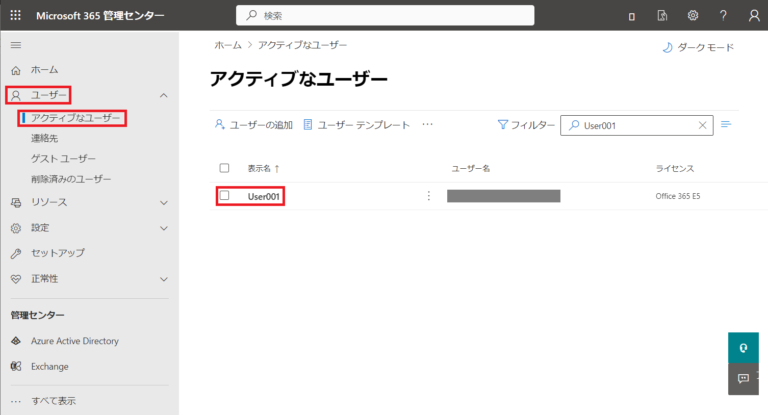This screenshot has width=768, height=415.
Task: Click the Home house icon
Action: [16, 70]
